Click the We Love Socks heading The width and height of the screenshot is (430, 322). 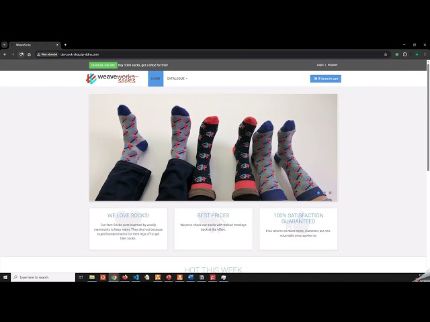(128, 215)
